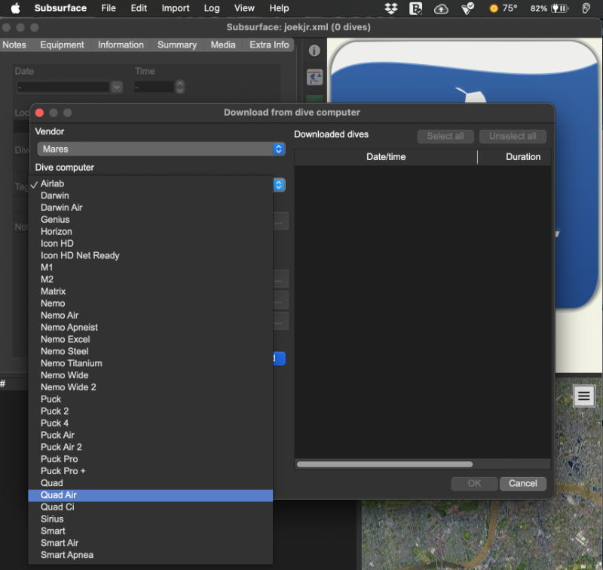Click the Time input field
This screenshot has height=570, width=603.
click(155, 87)
